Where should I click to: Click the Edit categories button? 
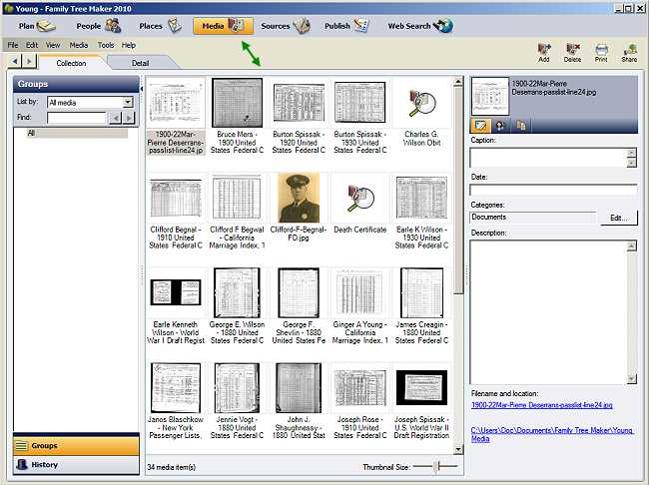pyautogui.click(x=619, y=218)
